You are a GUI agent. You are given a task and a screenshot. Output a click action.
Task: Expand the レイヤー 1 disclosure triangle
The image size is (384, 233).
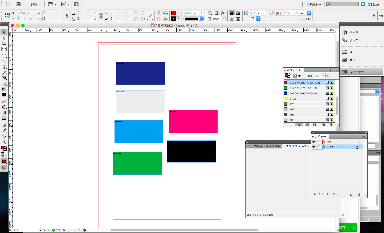click(x=325, y=147)
